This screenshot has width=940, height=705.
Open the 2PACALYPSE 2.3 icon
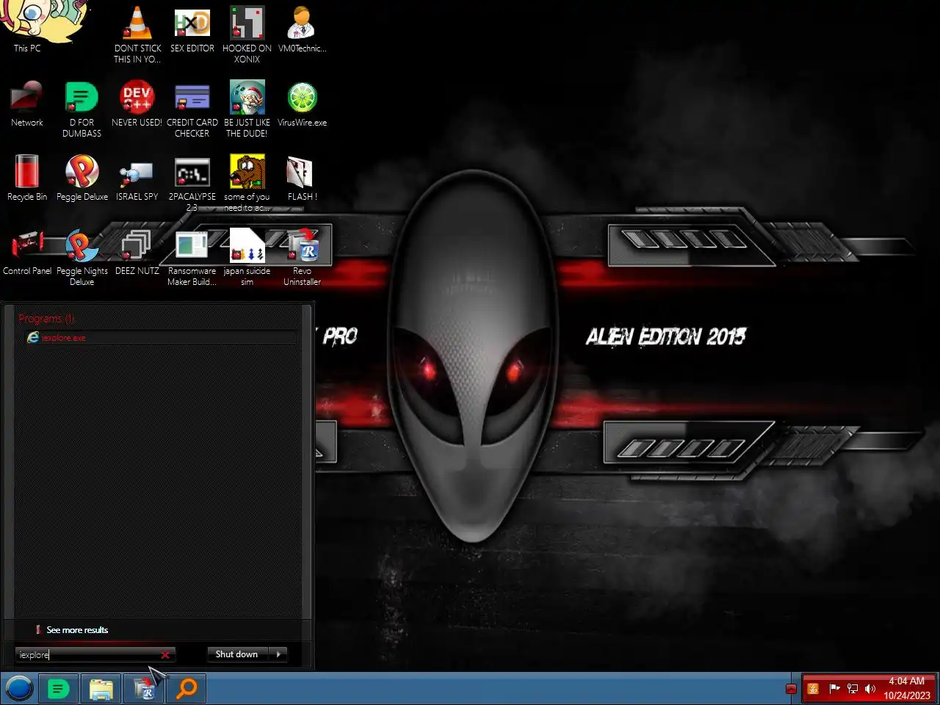[x=192, y=183]
